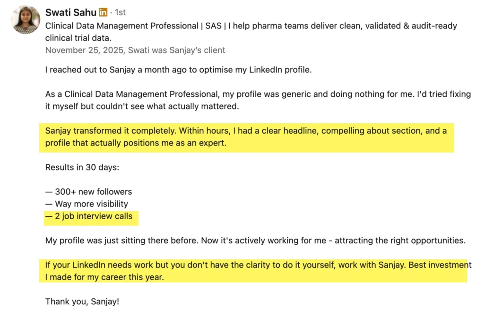
Task: Click the closing "Thank you, Sanjay!" line
Action: pos(82,301)
